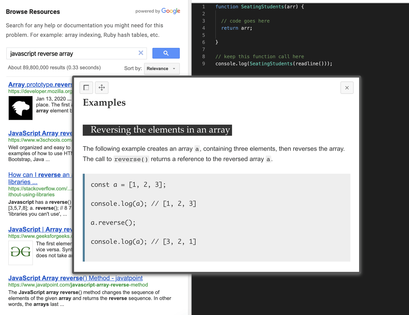
Task: Open the Sort by Relevance dropdown
Action: pyautogui.click(x=162, y=69)
